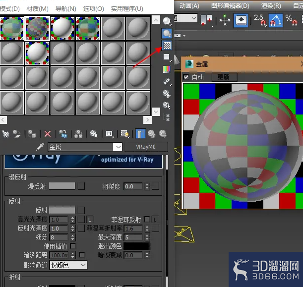
Task: Toggle the 自动 checkbox in 金属 window
Action: pyautogui.click(x=186, y=77)
